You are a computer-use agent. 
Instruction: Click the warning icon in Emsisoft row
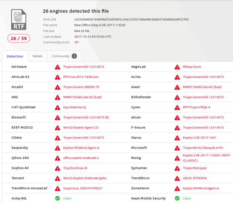pos(57,118)
